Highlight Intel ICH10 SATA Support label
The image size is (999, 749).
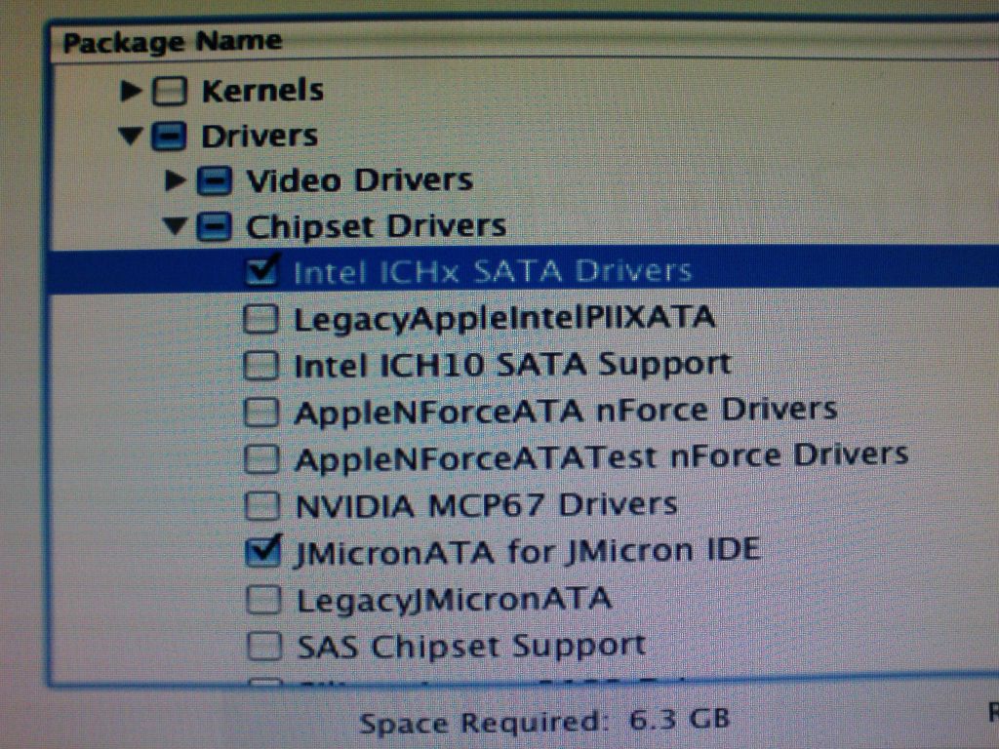click(x=512, y=366)
